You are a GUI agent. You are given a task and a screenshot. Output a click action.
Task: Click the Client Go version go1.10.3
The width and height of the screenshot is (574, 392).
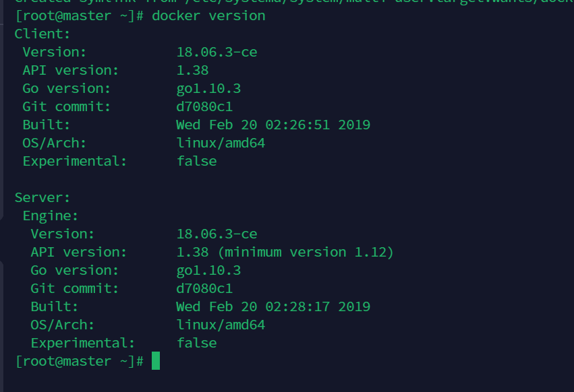208,88
